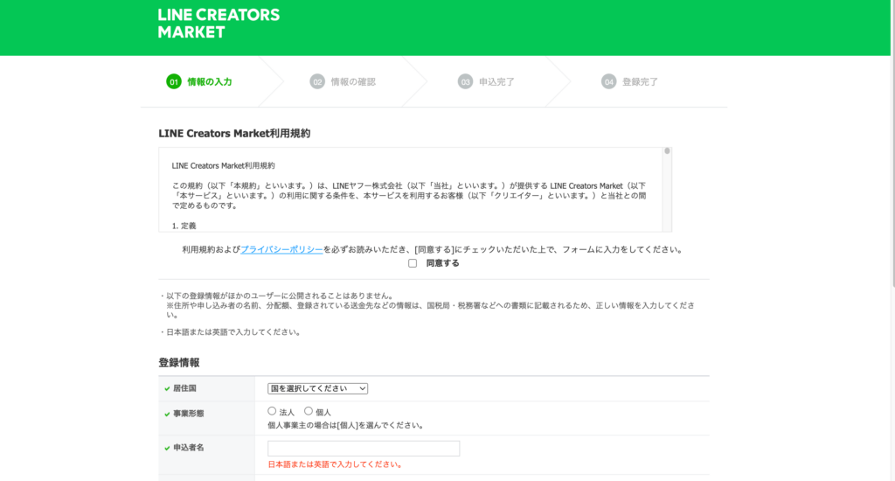This screenshot has height=481, width=895.
Task: Click the 01 step number circle
Action: pyautogui.click(x=174, y=81)
